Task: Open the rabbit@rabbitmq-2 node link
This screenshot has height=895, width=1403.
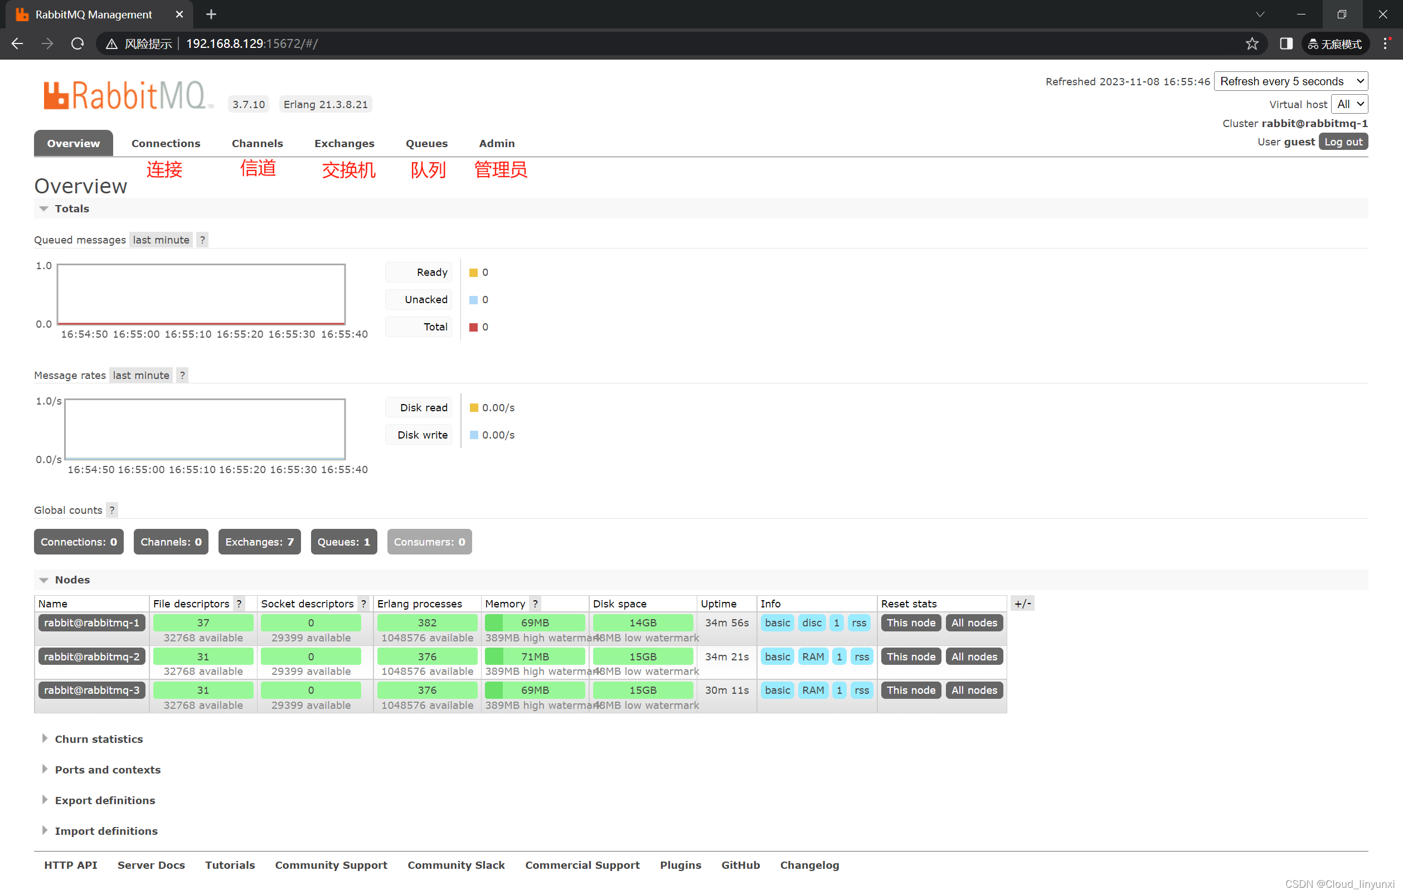Action: 91,656
